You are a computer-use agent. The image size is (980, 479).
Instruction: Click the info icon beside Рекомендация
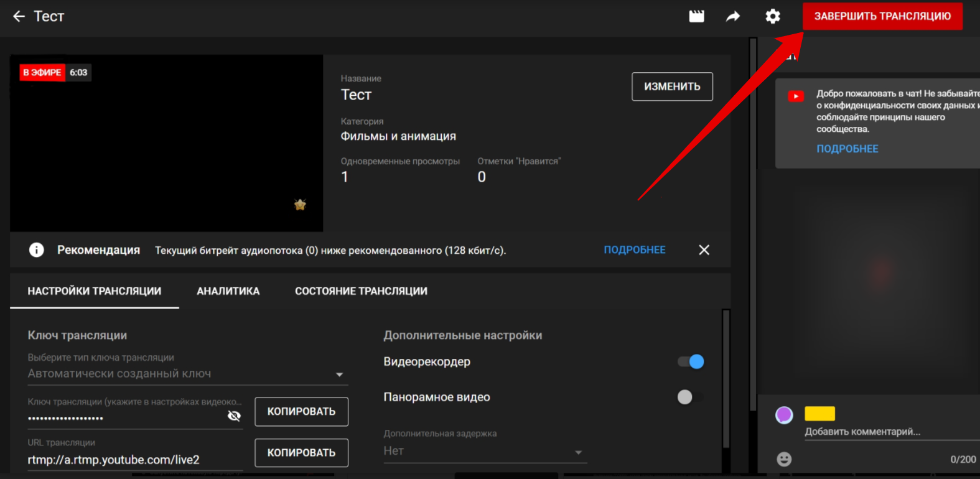coord(37,250)
